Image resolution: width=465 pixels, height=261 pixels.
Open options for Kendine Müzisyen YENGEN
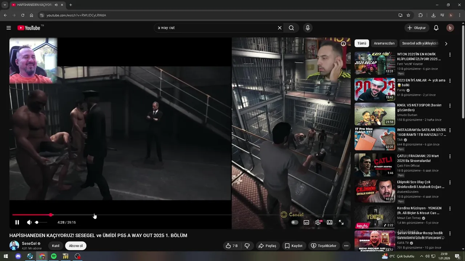click(450, 208)
